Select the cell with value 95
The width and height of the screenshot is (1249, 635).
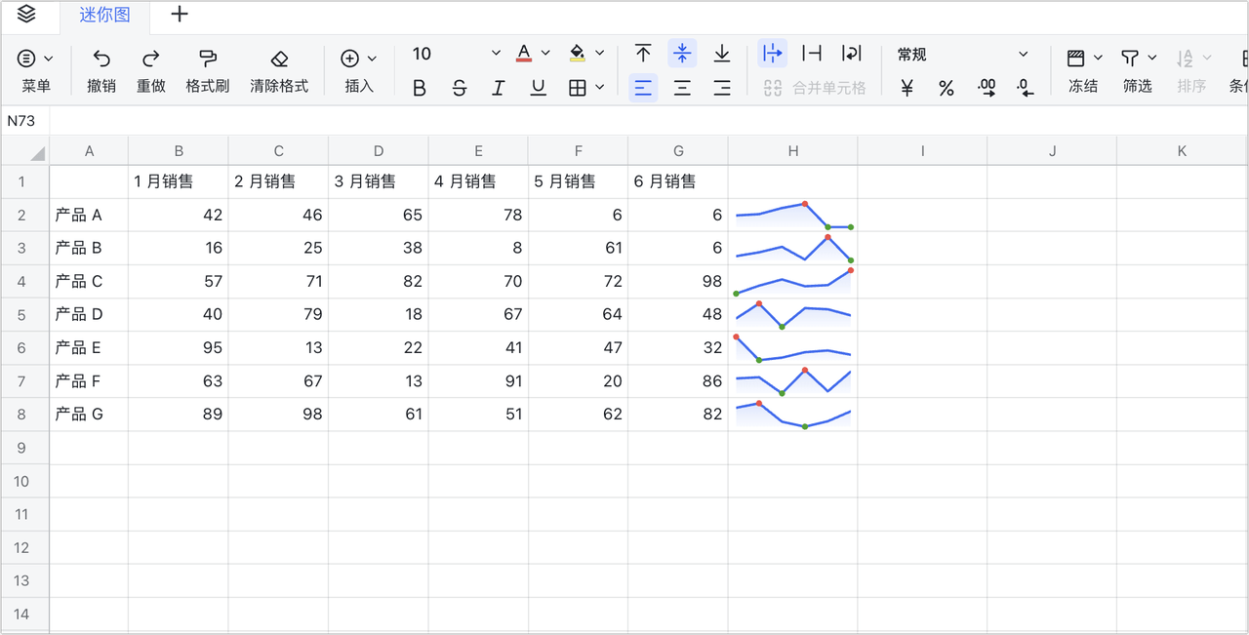(179, 347)
